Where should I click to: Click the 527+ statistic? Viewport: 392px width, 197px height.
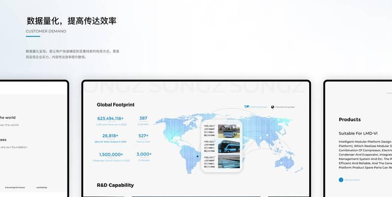[143, 135]
